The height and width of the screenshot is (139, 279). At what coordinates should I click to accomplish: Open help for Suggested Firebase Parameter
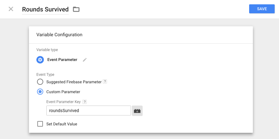click(x=105, y=82)
